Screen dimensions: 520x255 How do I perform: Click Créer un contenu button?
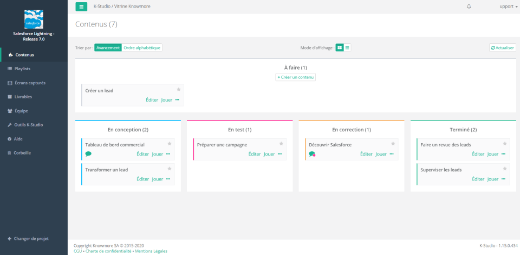[x=296, y=77]
